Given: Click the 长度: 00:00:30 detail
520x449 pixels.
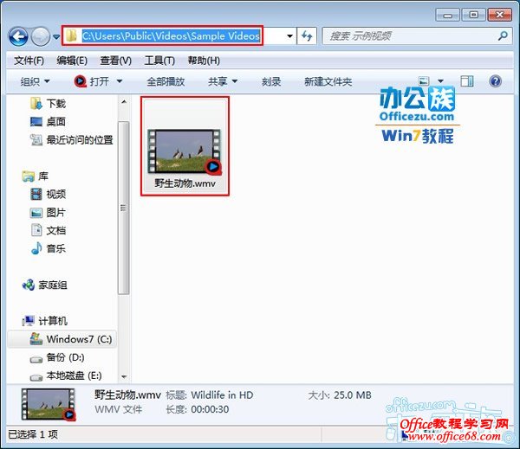Looking at the screenshot, I should click(198, 409).
